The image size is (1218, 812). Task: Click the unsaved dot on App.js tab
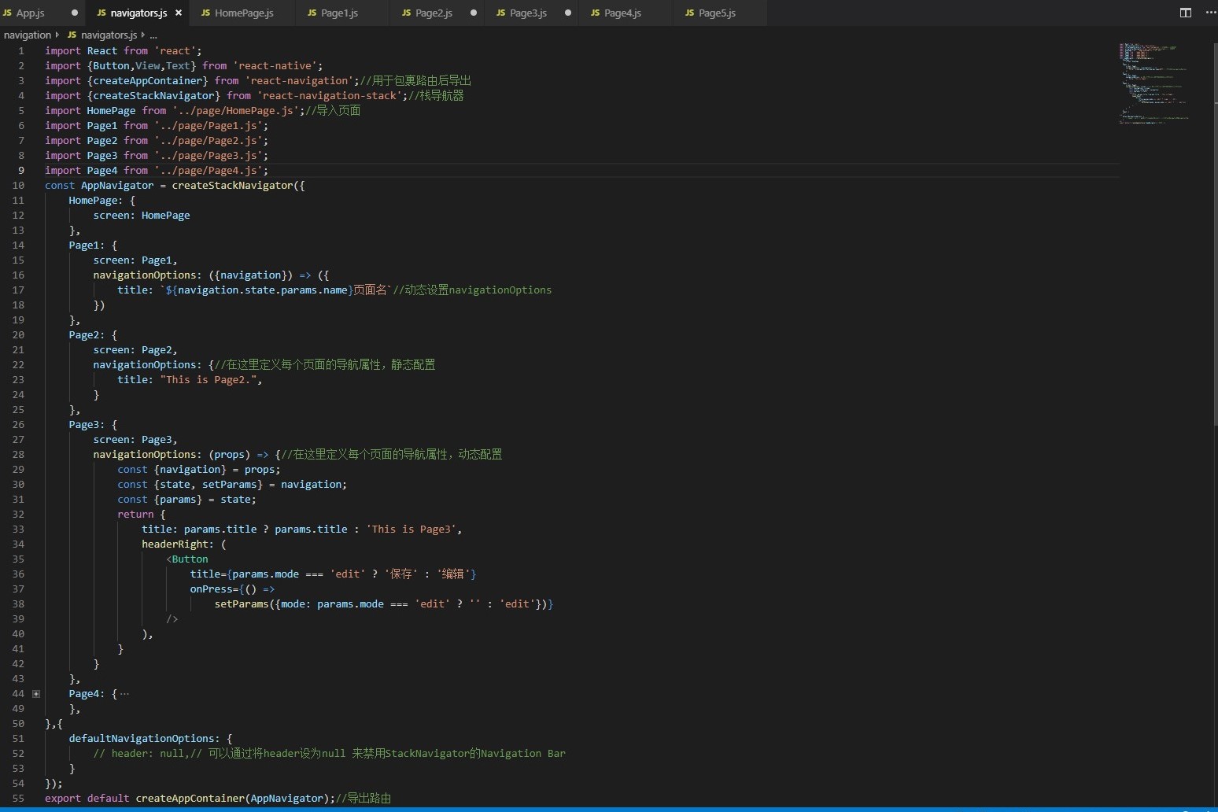tap(75, 13)
